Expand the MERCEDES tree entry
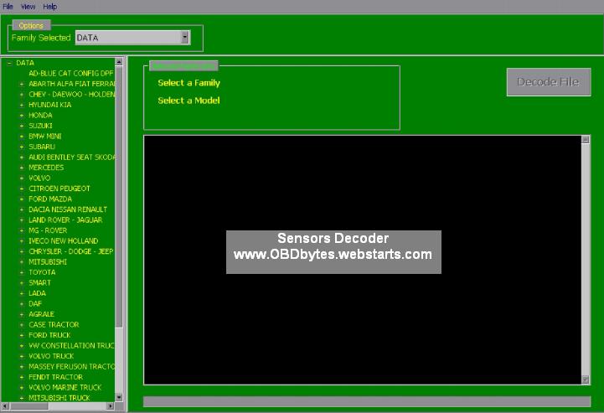This screenshot has width=604, height=413. tap(22, 168)
